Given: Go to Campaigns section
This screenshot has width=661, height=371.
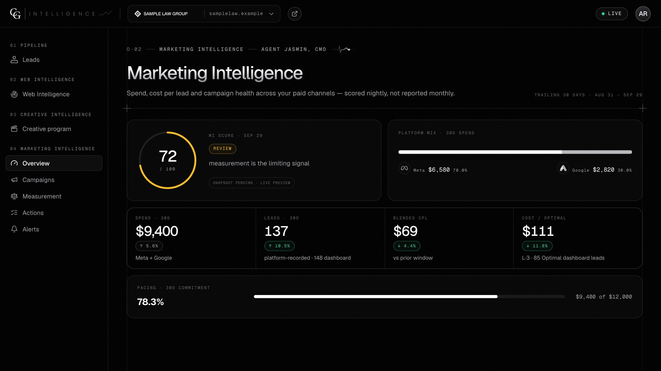Looking at the screenshot, I should tap(54, 180).
